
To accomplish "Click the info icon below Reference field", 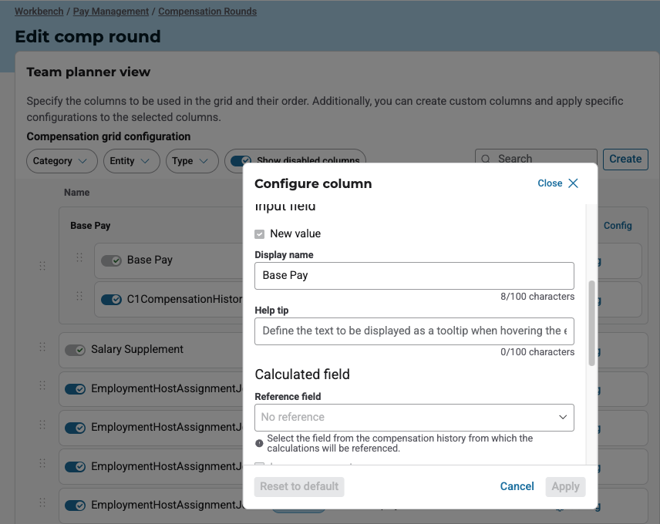I will (x=259, y=443).
